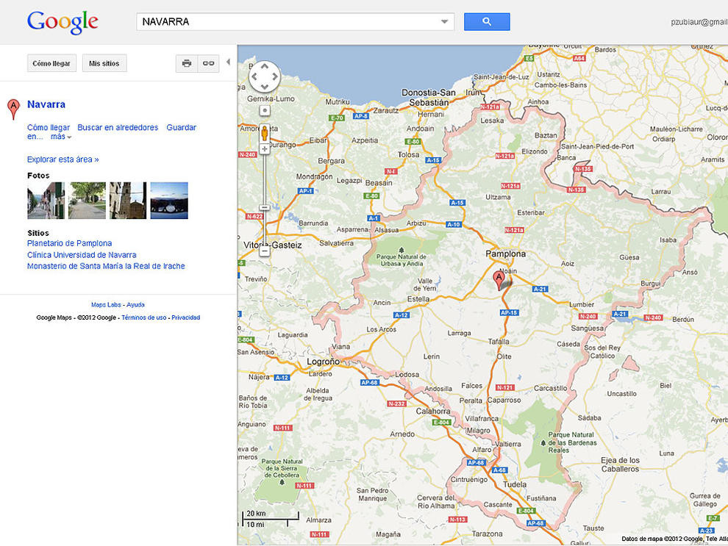Open the Explorar esta área link
The height and width of the screenshot is (546, 728).
63,159
